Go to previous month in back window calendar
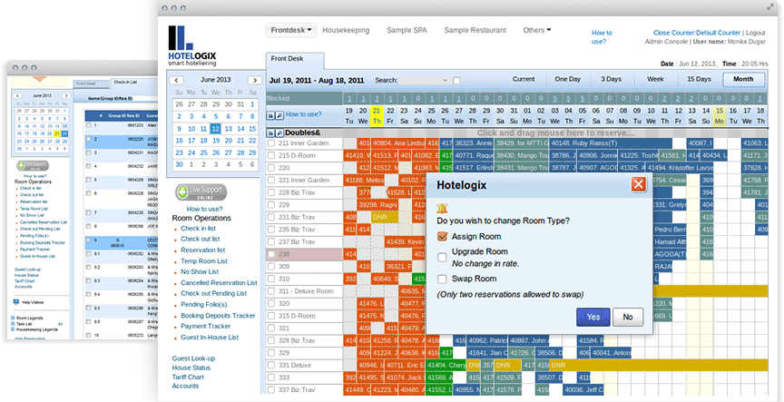784x402 pixels. (x=18, y=95)
